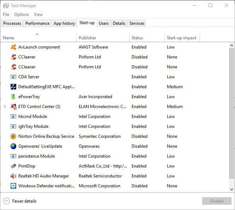Switch to the Performance tab
Image resolution: width=235 pixels, height=210 pixels.
37,23
